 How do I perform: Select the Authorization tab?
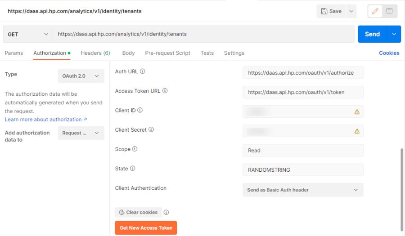pos(52,53)
